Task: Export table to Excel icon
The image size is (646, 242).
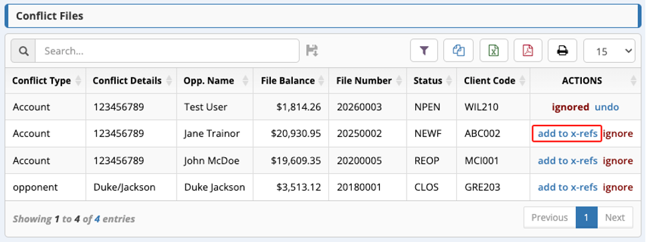Action: click(494, 51)
